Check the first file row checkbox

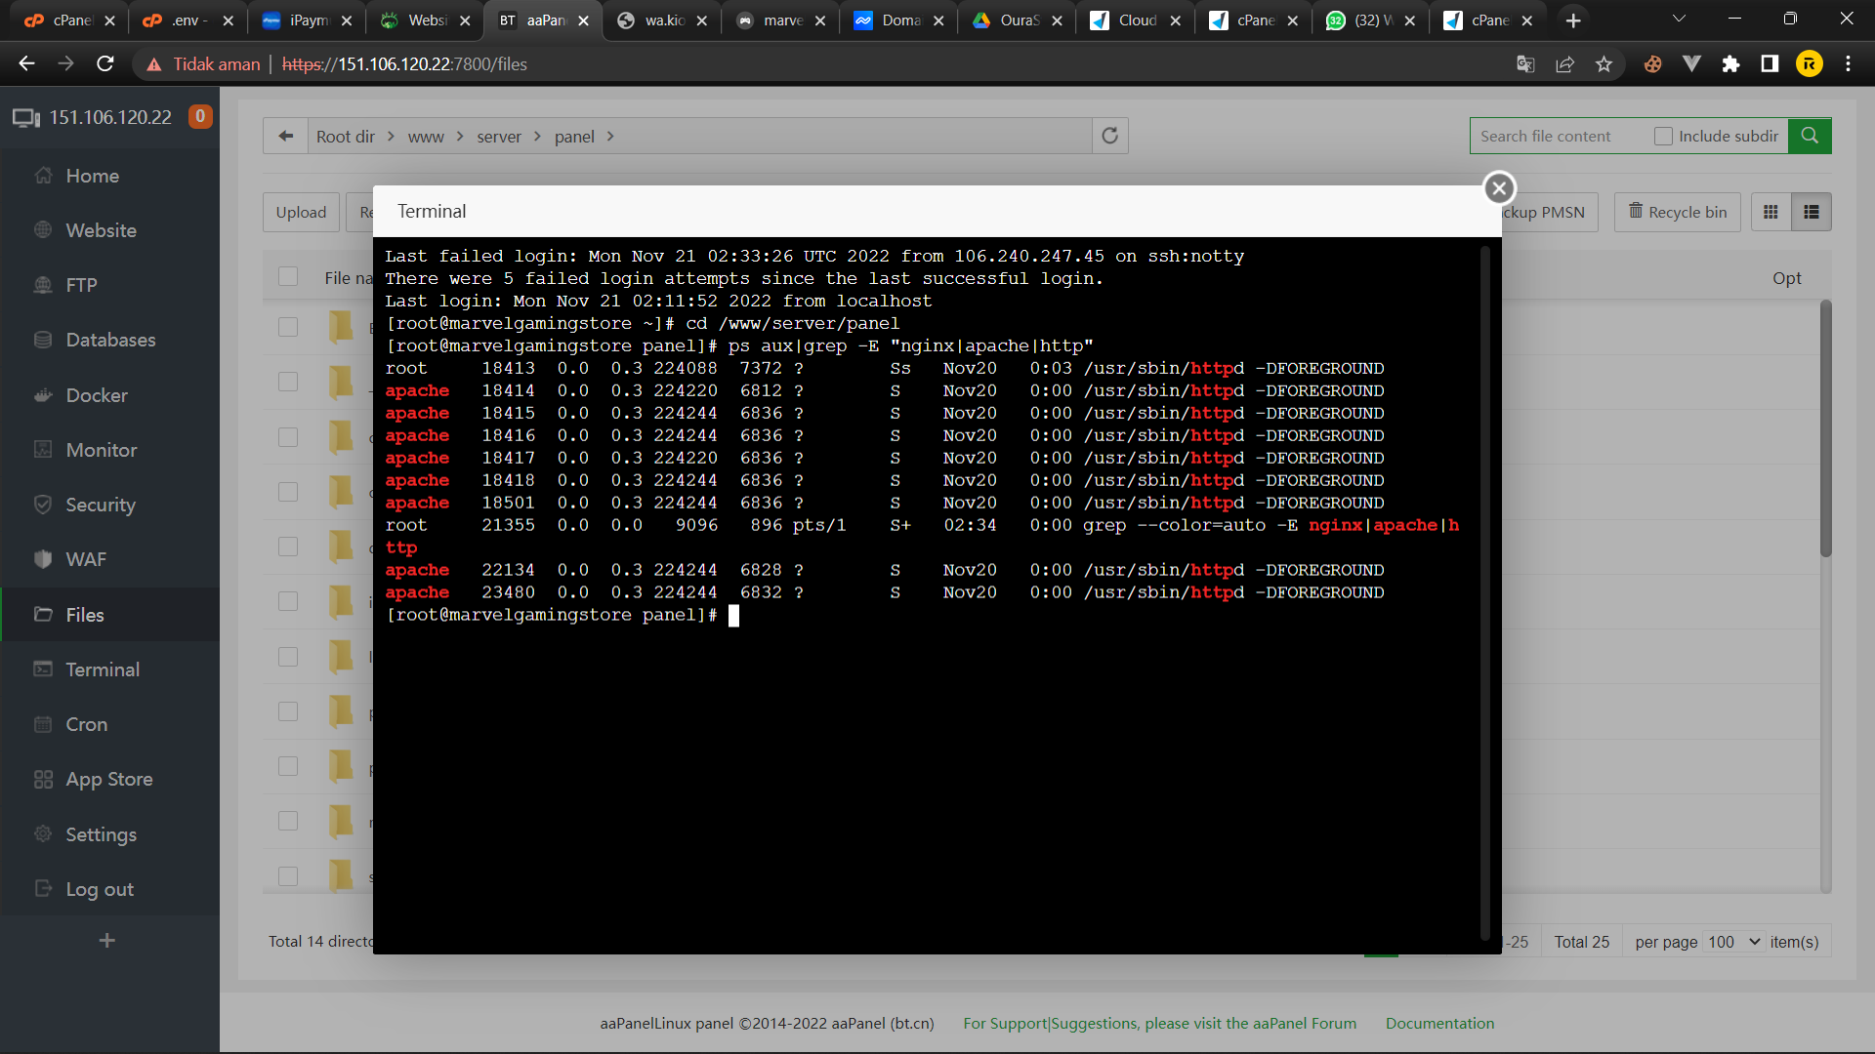pos(288,326)
